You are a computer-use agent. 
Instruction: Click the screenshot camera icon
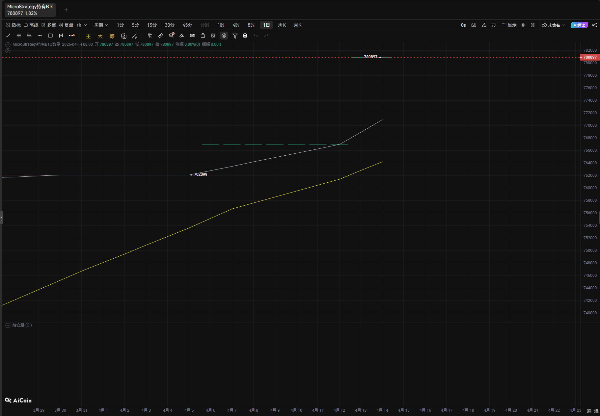click(474, 25)
